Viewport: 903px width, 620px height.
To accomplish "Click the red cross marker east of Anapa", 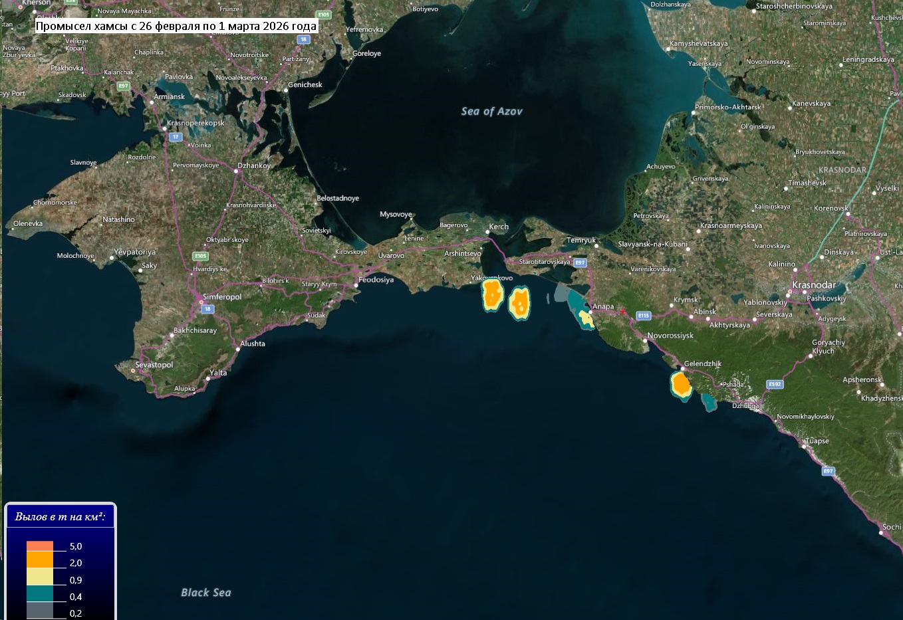I will point(622,311).
